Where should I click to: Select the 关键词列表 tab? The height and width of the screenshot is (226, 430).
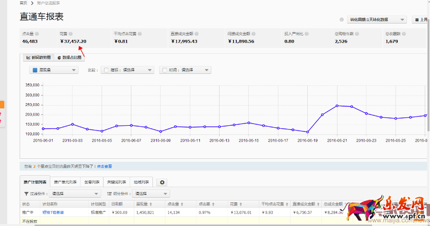pyautogui.click(x=116, y=182)
